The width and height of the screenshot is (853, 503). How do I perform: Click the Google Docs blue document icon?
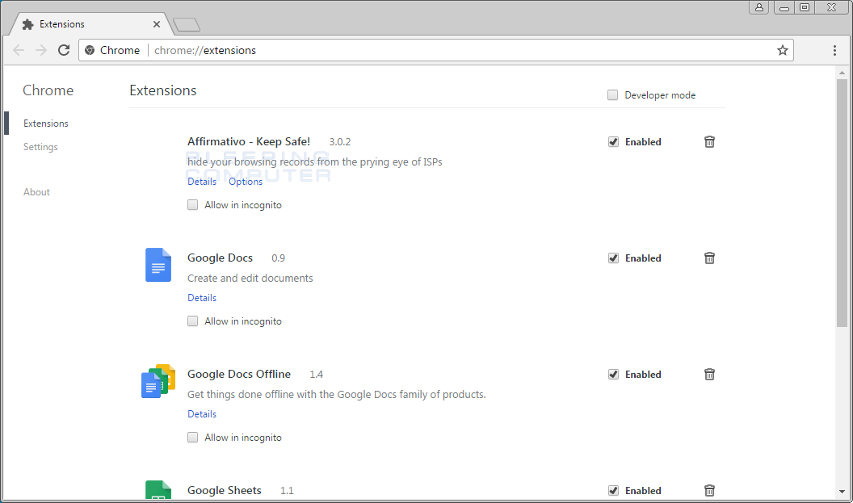coord(158,265)
